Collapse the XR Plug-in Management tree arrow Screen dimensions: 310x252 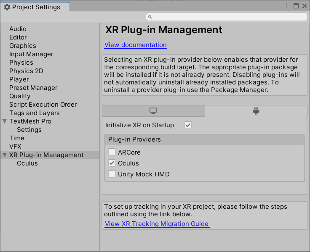[5, 155]
